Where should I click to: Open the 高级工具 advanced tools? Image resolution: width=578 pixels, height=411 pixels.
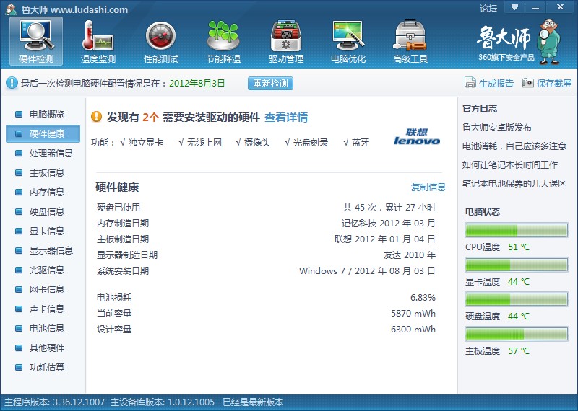tap(410, 41)
